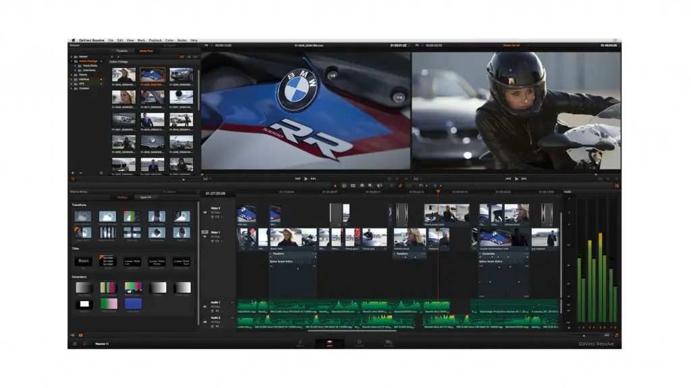
Task: Expand the VFX bin
Action: tap(72, 84)
